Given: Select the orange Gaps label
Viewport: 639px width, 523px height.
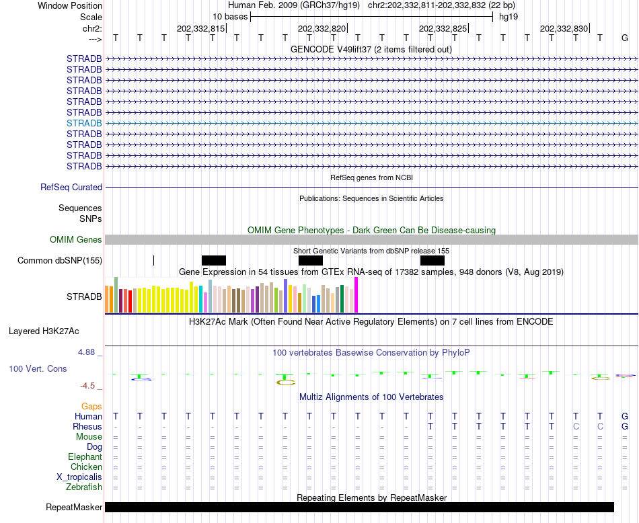Looking at the screenshot, I should pos(91,407).
